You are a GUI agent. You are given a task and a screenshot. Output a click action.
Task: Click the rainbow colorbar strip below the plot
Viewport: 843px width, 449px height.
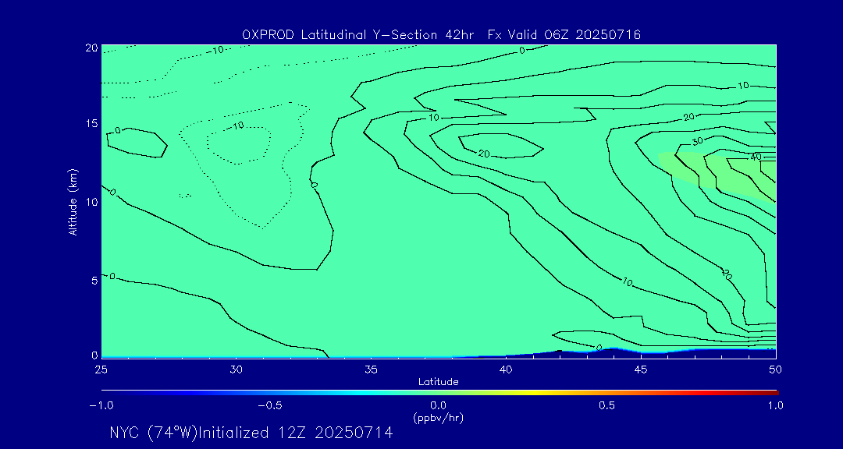[x=439, y=393]
